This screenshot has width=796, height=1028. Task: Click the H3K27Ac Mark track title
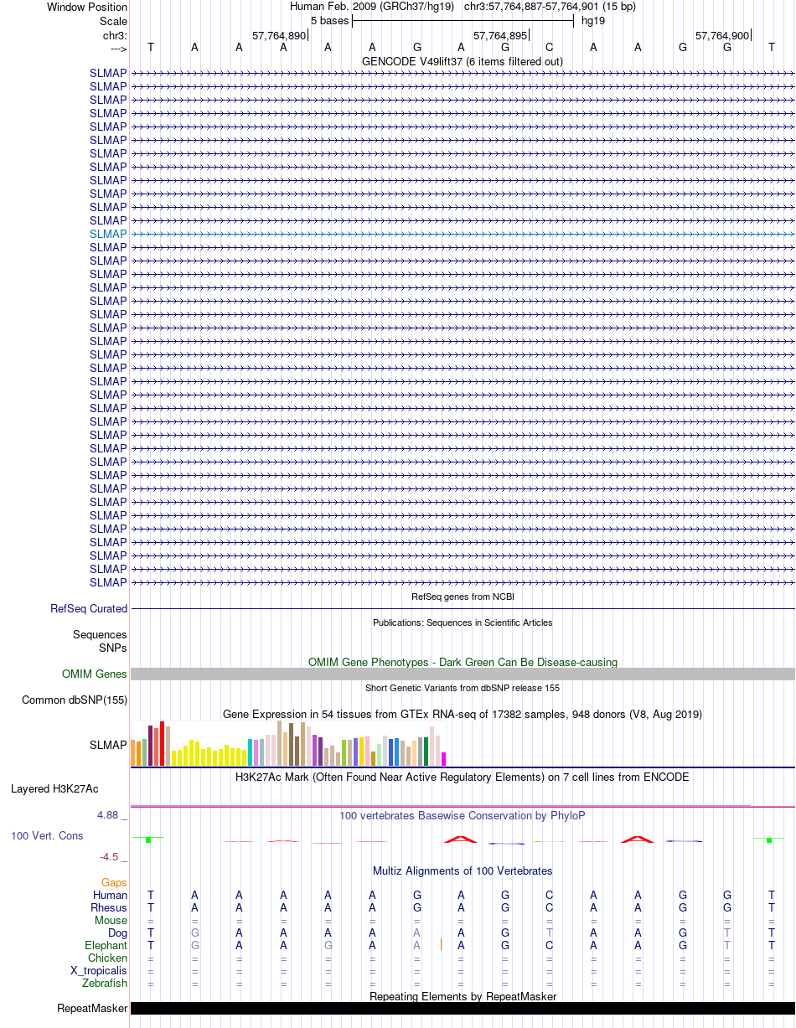(463, 777)
